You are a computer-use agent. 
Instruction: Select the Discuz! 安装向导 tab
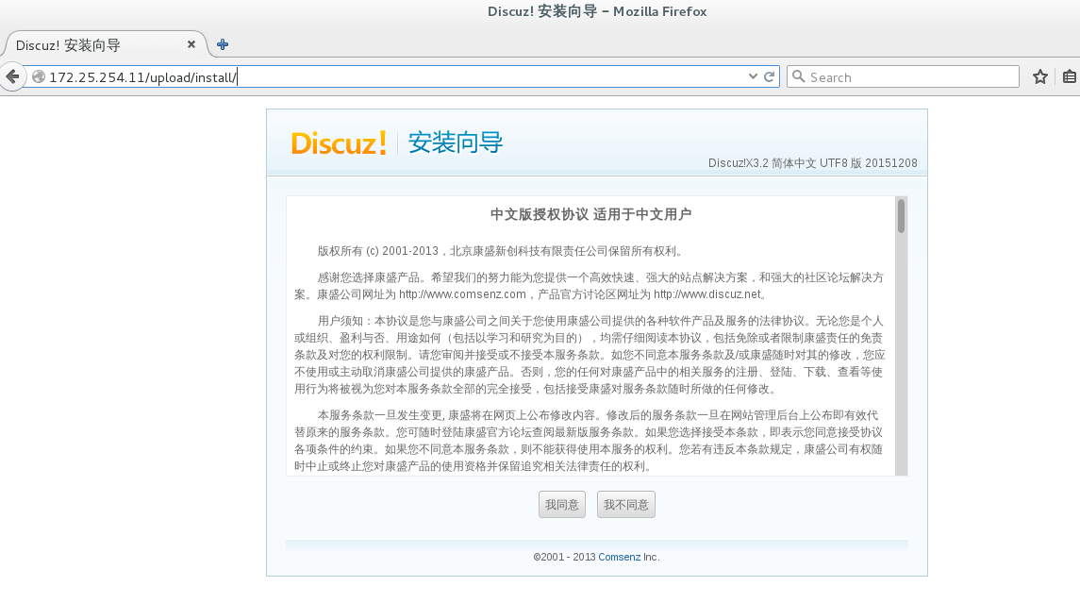[x=104, y=44]
